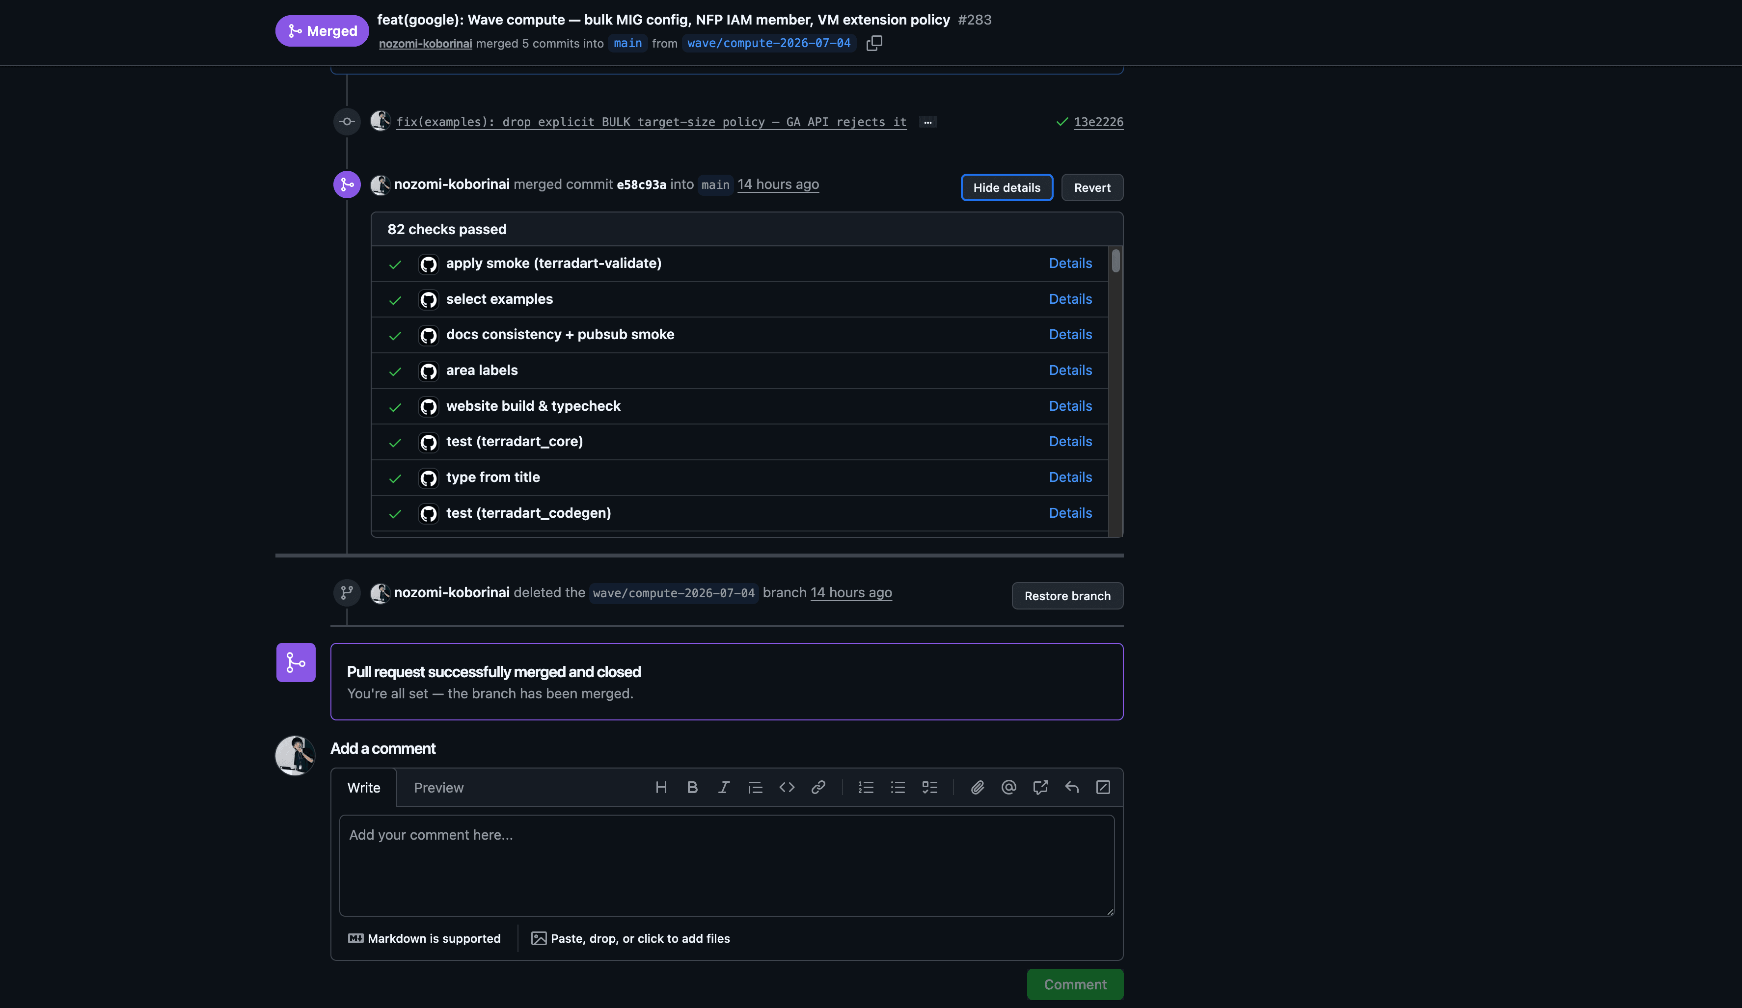
Task: Insert a heading with the H icon
Action: point(661,788)
